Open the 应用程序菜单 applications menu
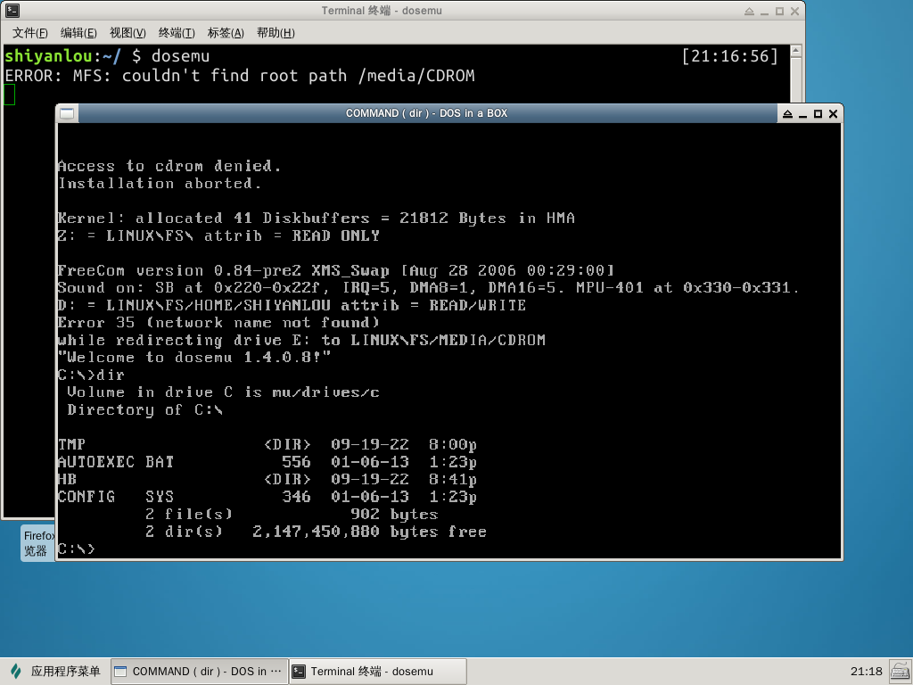The width and height of the screenshot is (913, 685). [55, 672]
